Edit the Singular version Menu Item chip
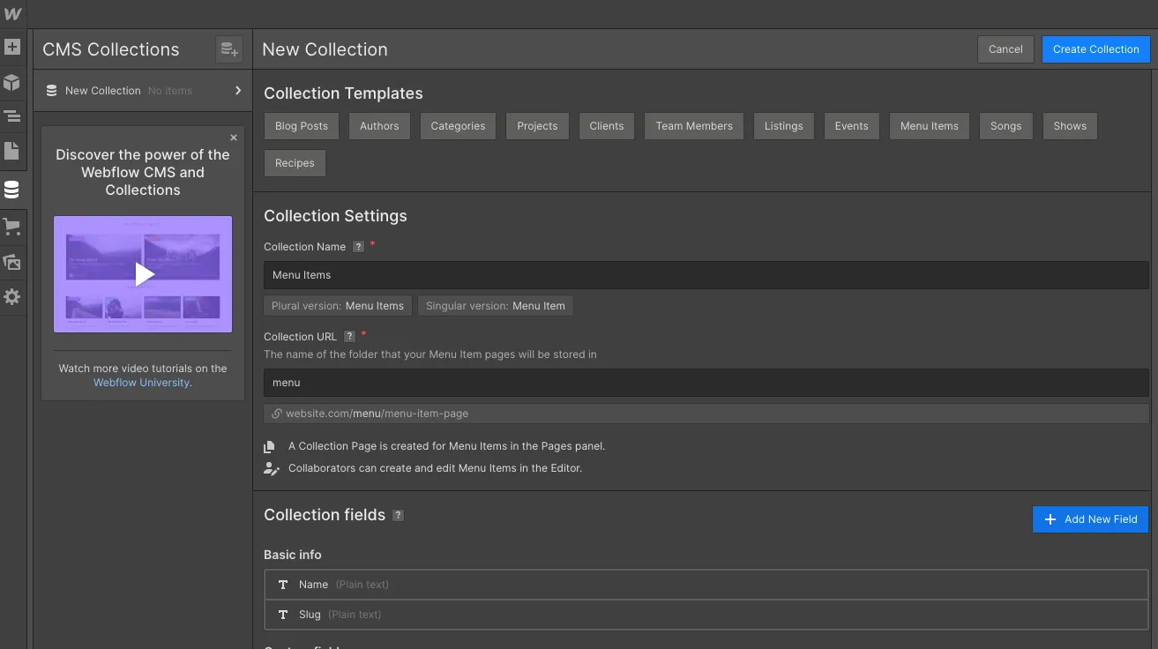1158x649 pixels. (496, 306)
